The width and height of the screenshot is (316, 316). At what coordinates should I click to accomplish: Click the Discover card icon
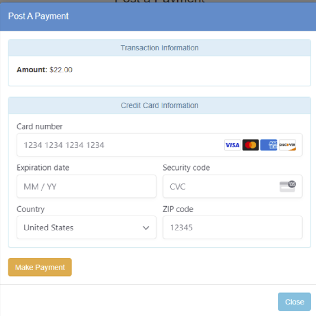point(287,145)
